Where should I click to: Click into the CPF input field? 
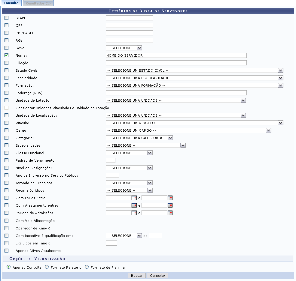click(x=129, y=25)
